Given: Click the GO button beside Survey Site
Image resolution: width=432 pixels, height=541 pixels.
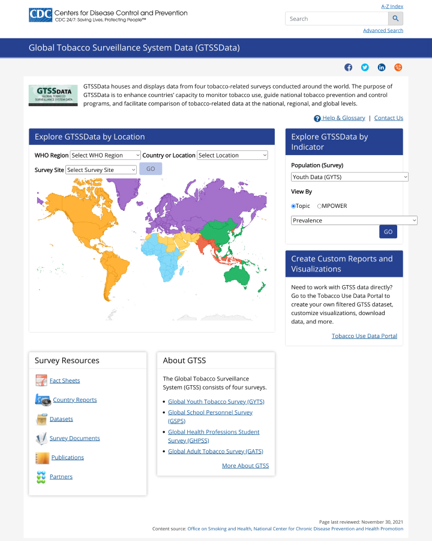Looking at the screenshot, I should pyautogui.click(x=151, y=169).
